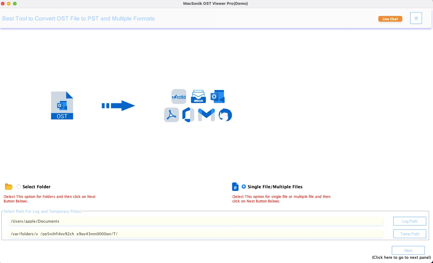
Task: Go to the Next panel
Action: (x=408, y=250)
